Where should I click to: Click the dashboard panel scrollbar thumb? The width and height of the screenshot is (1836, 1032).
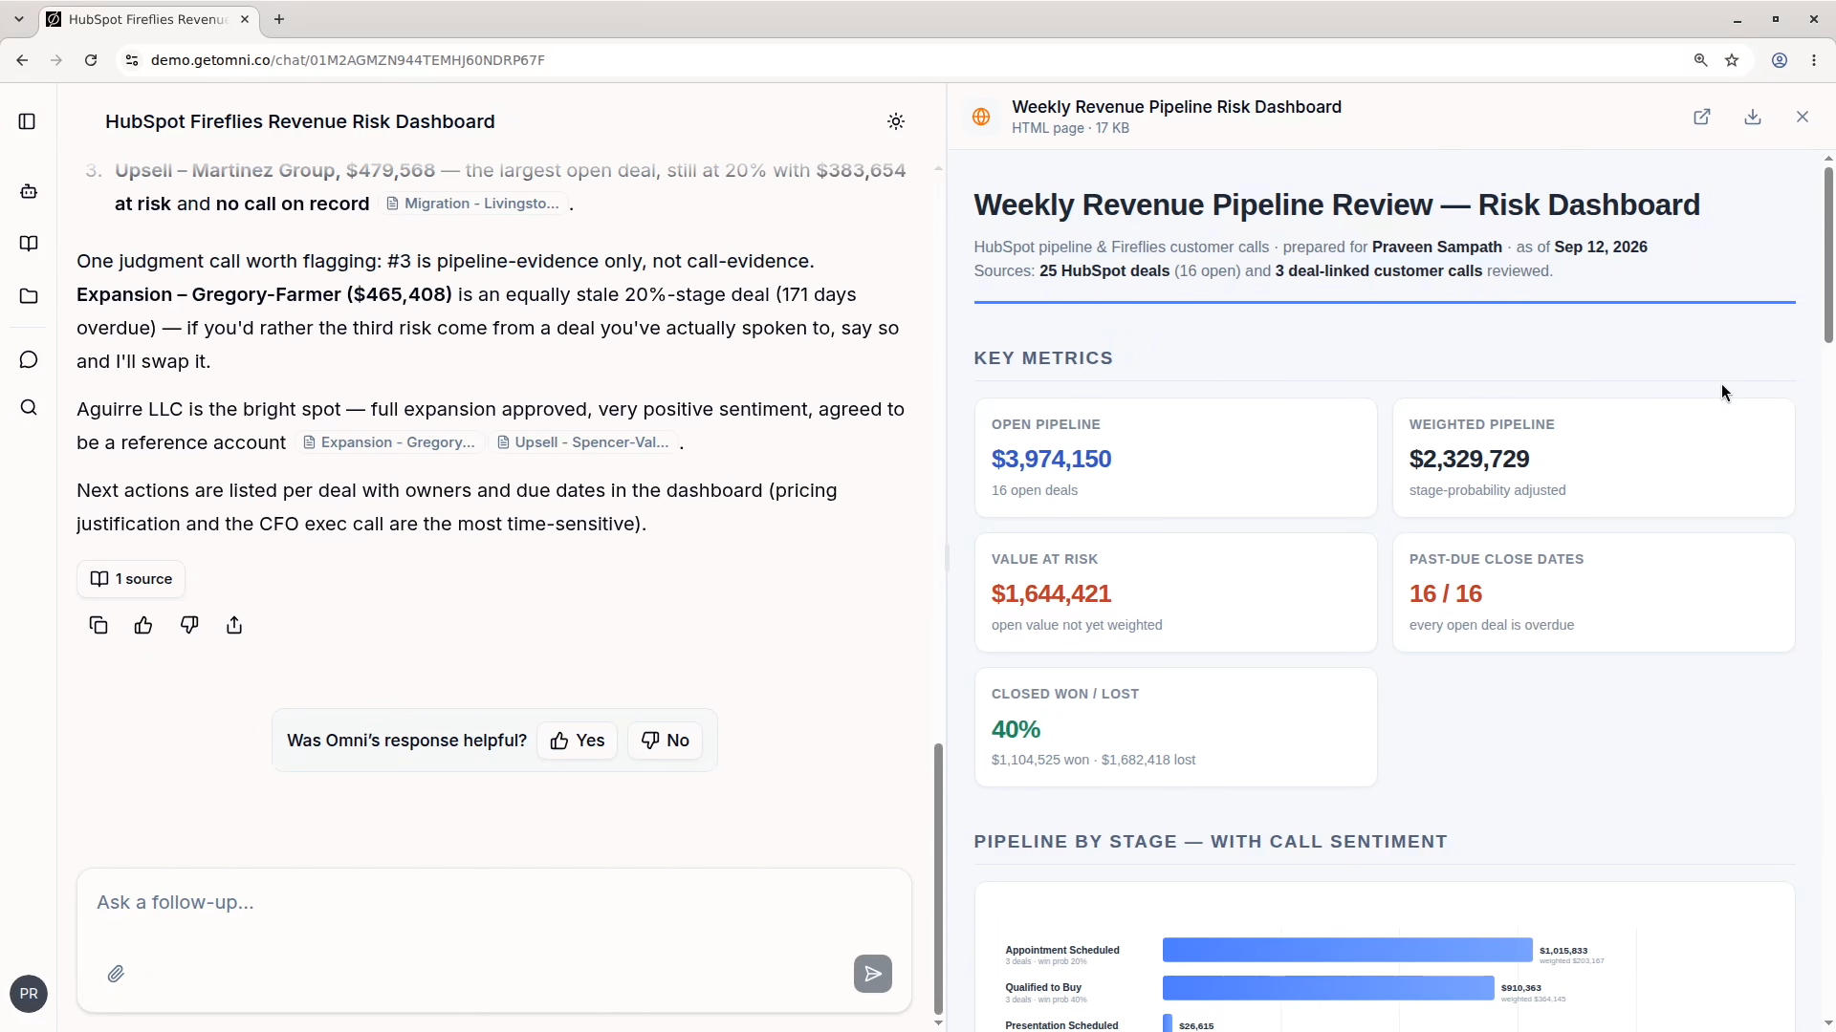(x=1828, y=255)
